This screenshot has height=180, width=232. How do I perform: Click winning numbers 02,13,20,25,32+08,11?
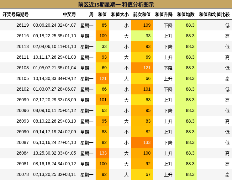point(55,174)
